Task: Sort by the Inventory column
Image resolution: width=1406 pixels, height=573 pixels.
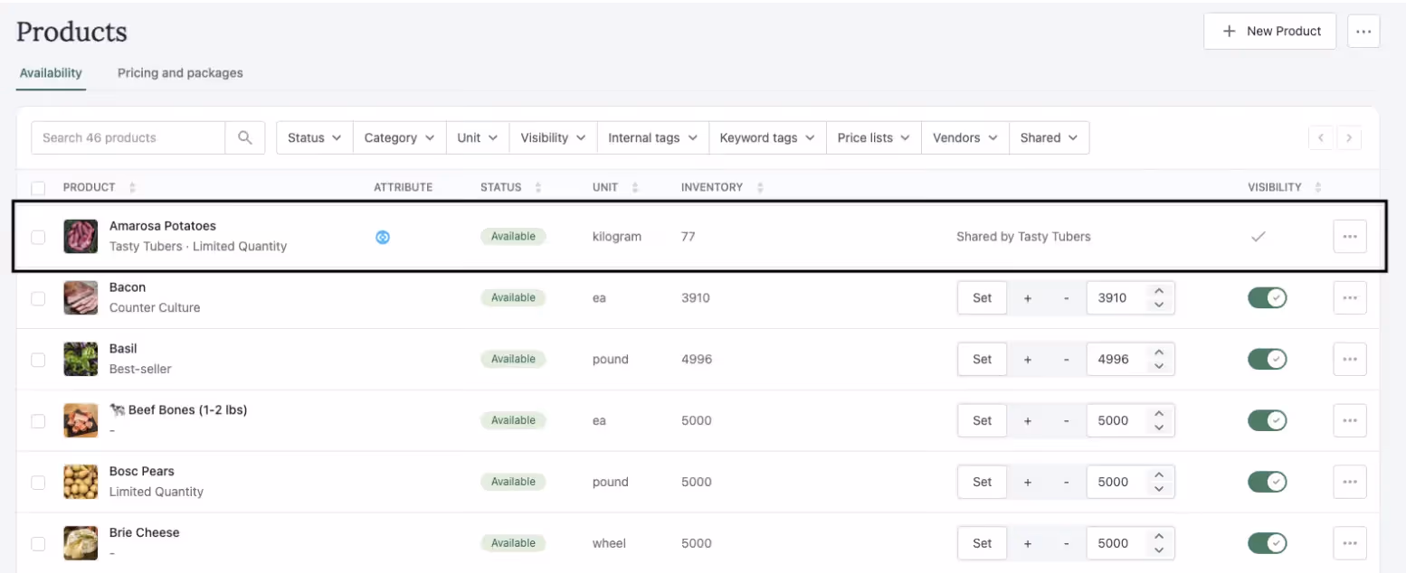Action: 760,187
